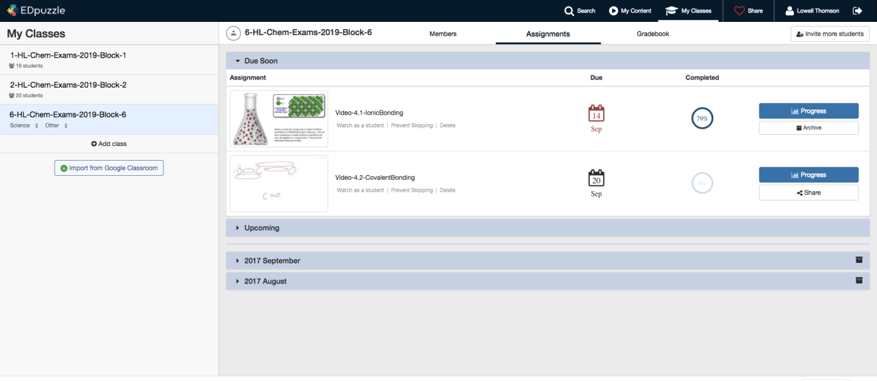This screenshot has width=877, height=381.
Task: Click archive icon on 2017 August row
Action: (858, 281)
